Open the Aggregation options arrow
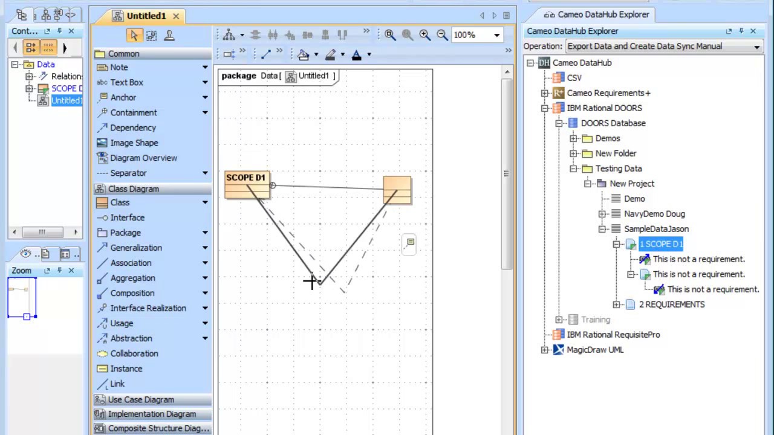774x435 pixels. (205, 278)
